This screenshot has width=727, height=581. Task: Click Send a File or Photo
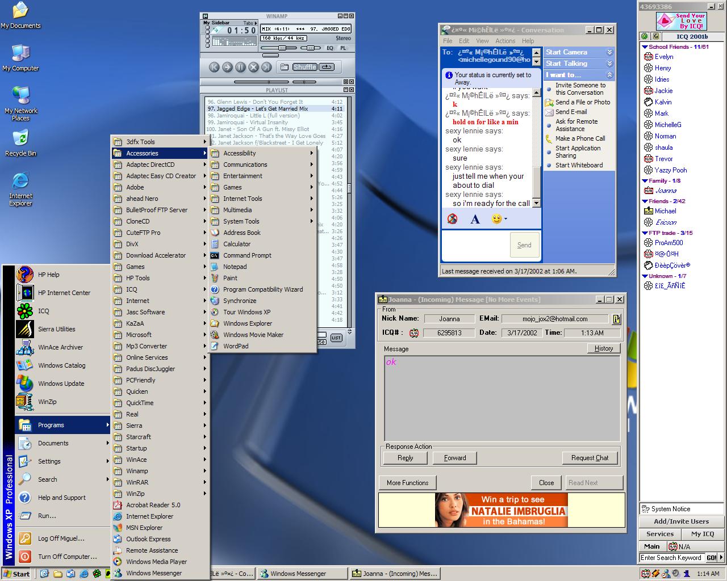click(583, 102)
